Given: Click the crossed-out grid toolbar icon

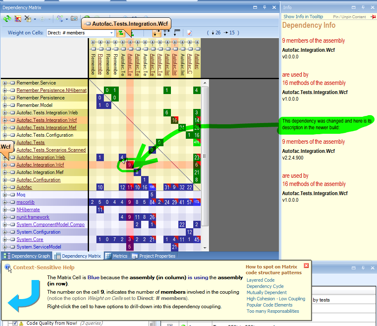Looking at the screenshot, I should point(28,19).
